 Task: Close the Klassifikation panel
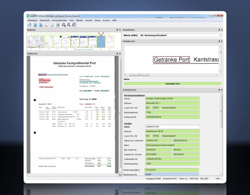[x=222, y=30]
